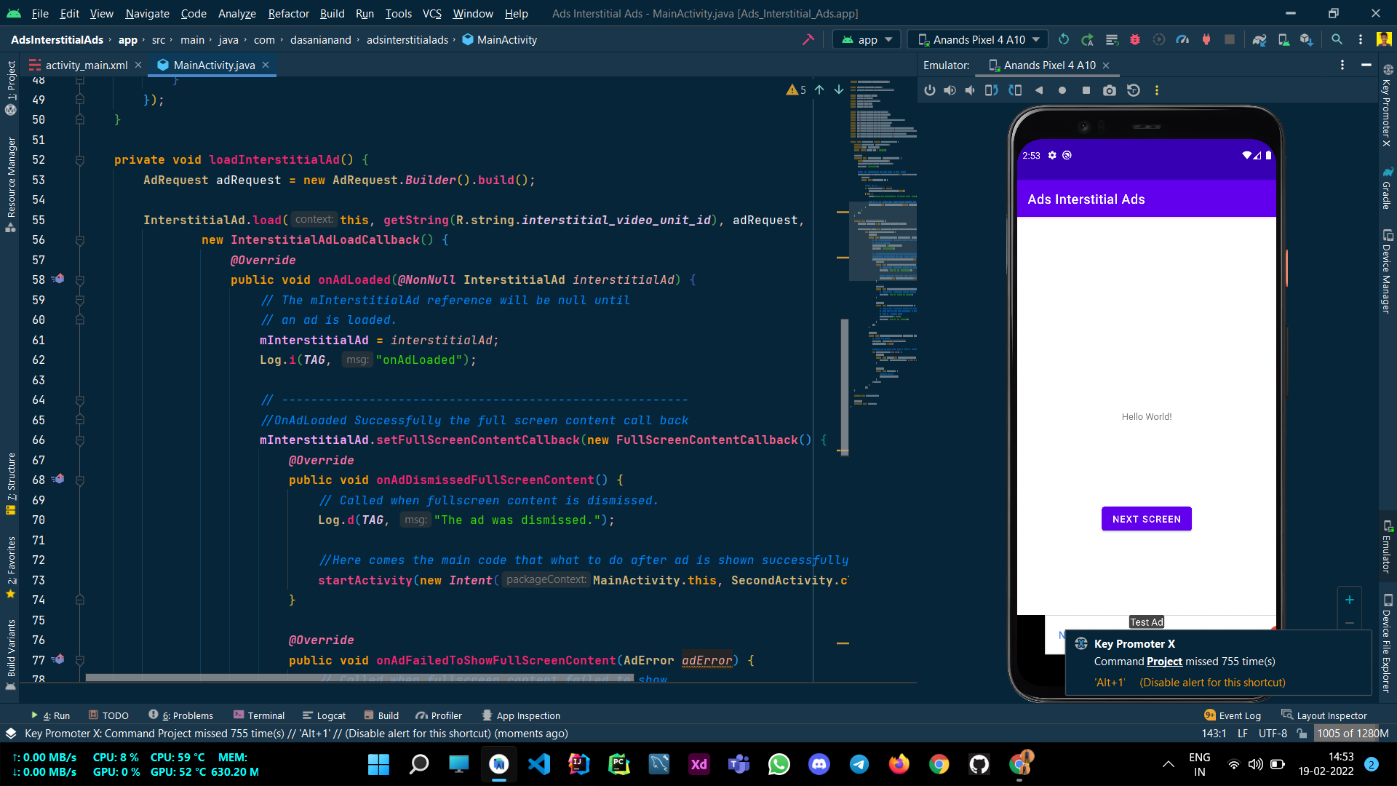Open Device File Explorer from right sidebar
Screen dimensions: 1397x786
(x=1386, y=640)
